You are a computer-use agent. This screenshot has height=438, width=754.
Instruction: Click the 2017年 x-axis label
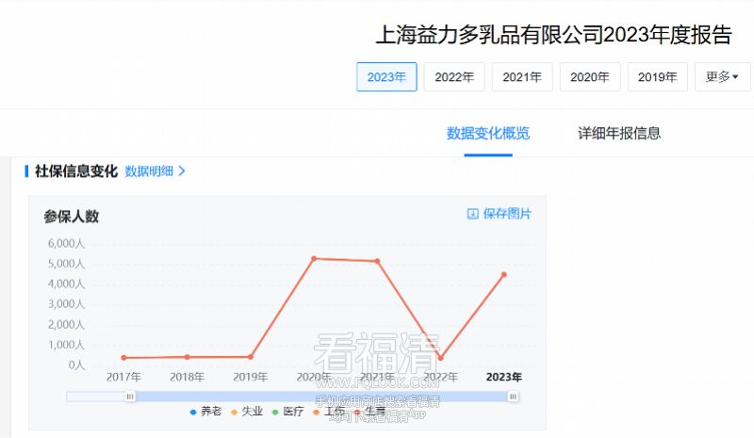point(123,377)
